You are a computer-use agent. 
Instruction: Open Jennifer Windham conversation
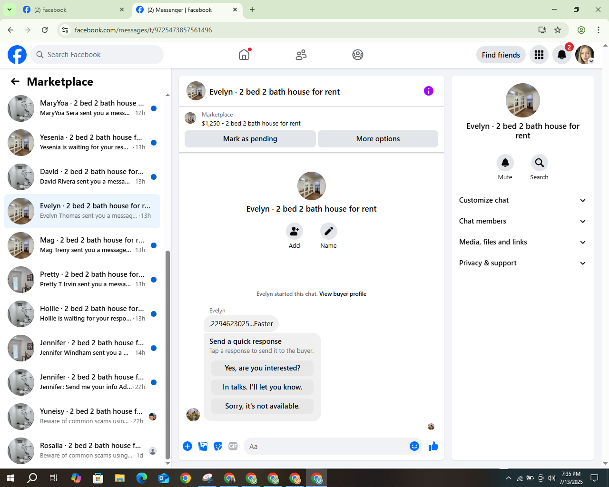(x=82, y=348)
